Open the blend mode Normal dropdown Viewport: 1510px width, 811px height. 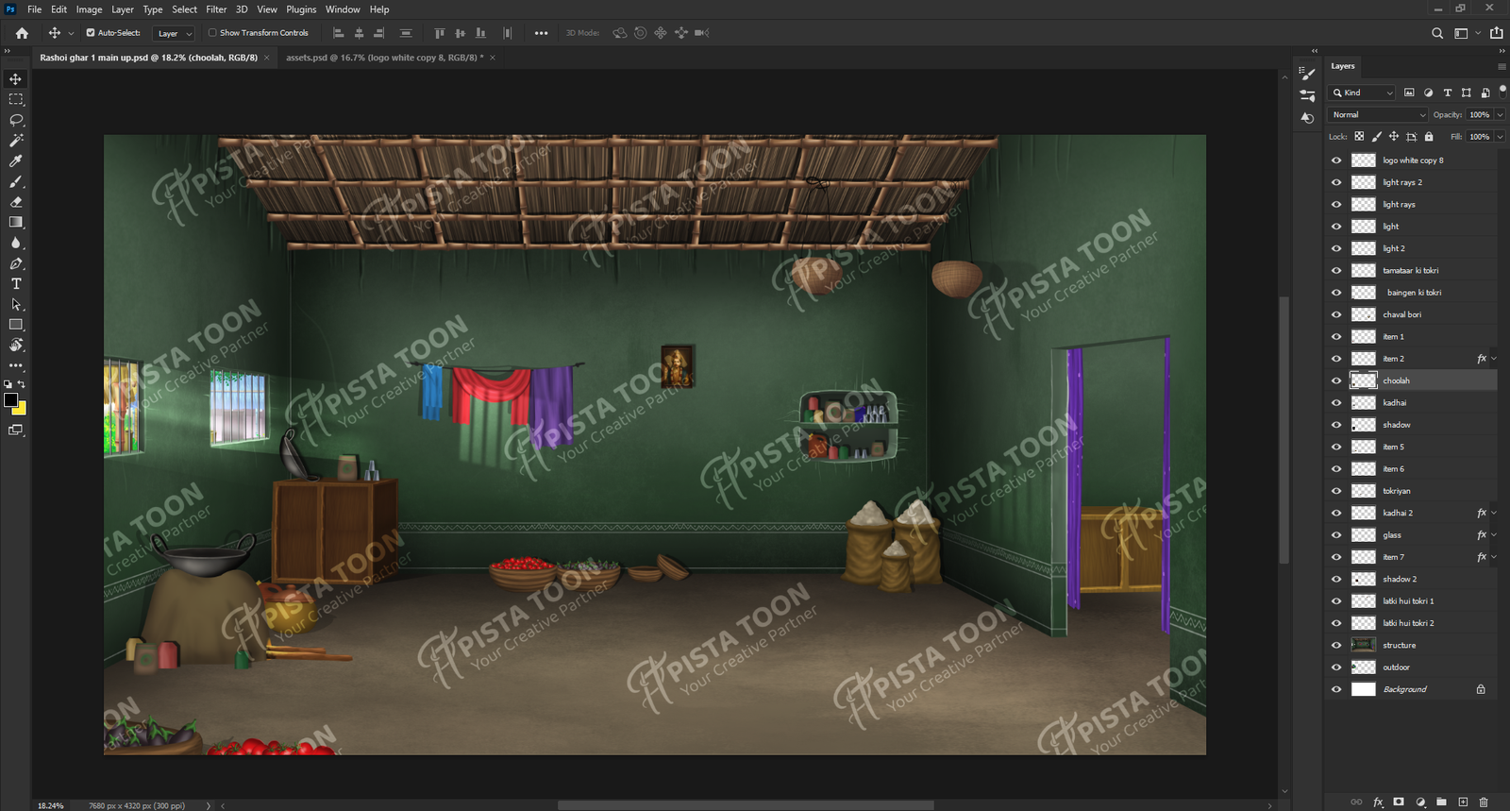(x=1378, y=115)
